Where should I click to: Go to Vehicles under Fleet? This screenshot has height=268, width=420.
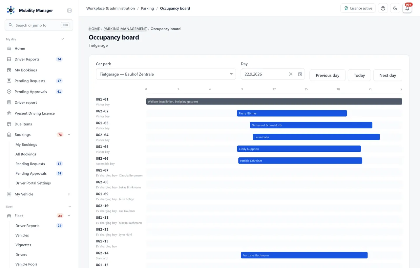click(22, 235)
